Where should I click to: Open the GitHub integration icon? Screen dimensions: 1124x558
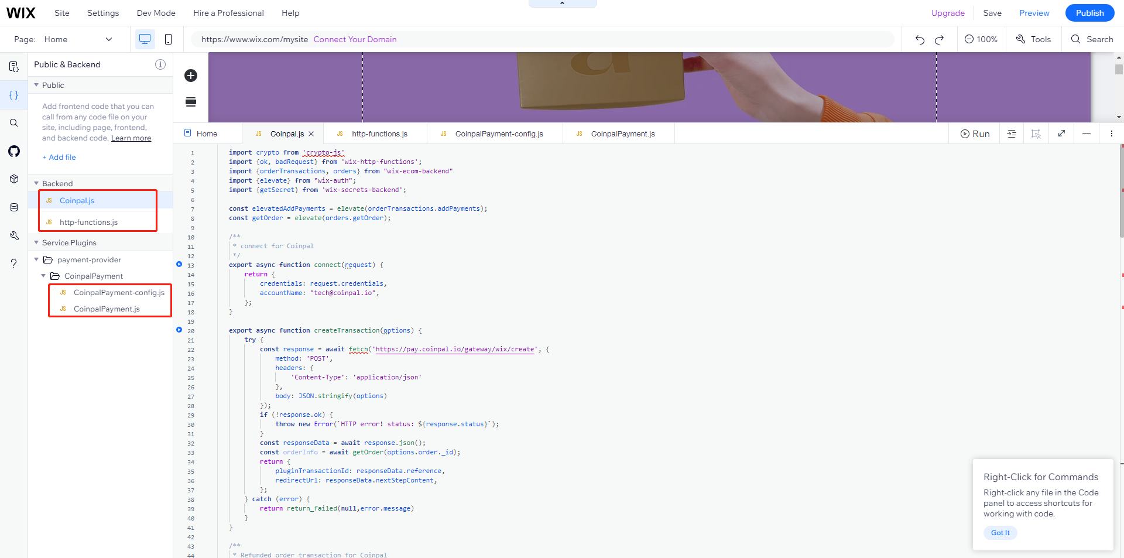[14, 151]
